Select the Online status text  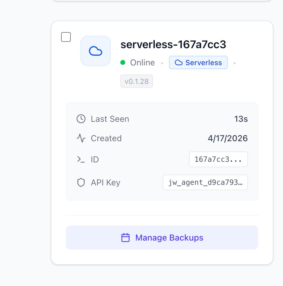click(x=142, y=62)
